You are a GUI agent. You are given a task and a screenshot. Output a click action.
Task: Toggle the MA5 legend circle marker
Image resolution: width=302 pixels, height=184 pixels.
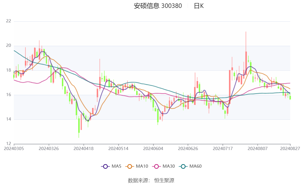tap(105, 166)
